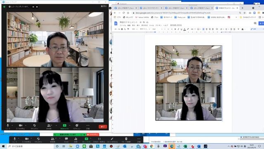Image resolution: width=264 pixels, height=149 pixels.
Task: Undo last action in Docs toolbar
Action: tap(115, 29)
